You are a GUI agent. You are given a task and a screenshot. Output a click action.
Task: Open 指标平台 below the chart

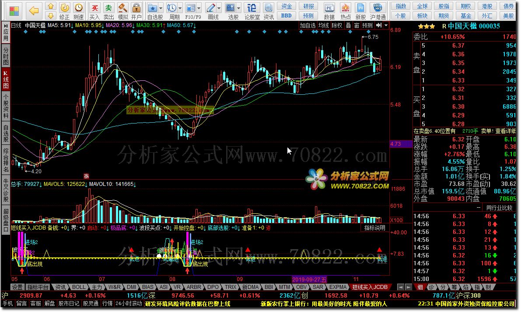38,287
